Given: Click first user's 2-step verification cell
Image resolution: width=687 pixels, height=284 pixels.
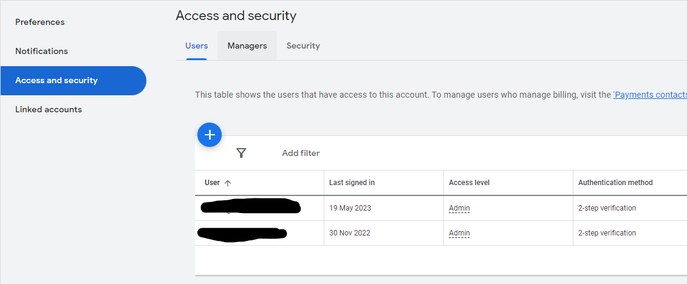Looking at the screenshot, I should (607, 208).
